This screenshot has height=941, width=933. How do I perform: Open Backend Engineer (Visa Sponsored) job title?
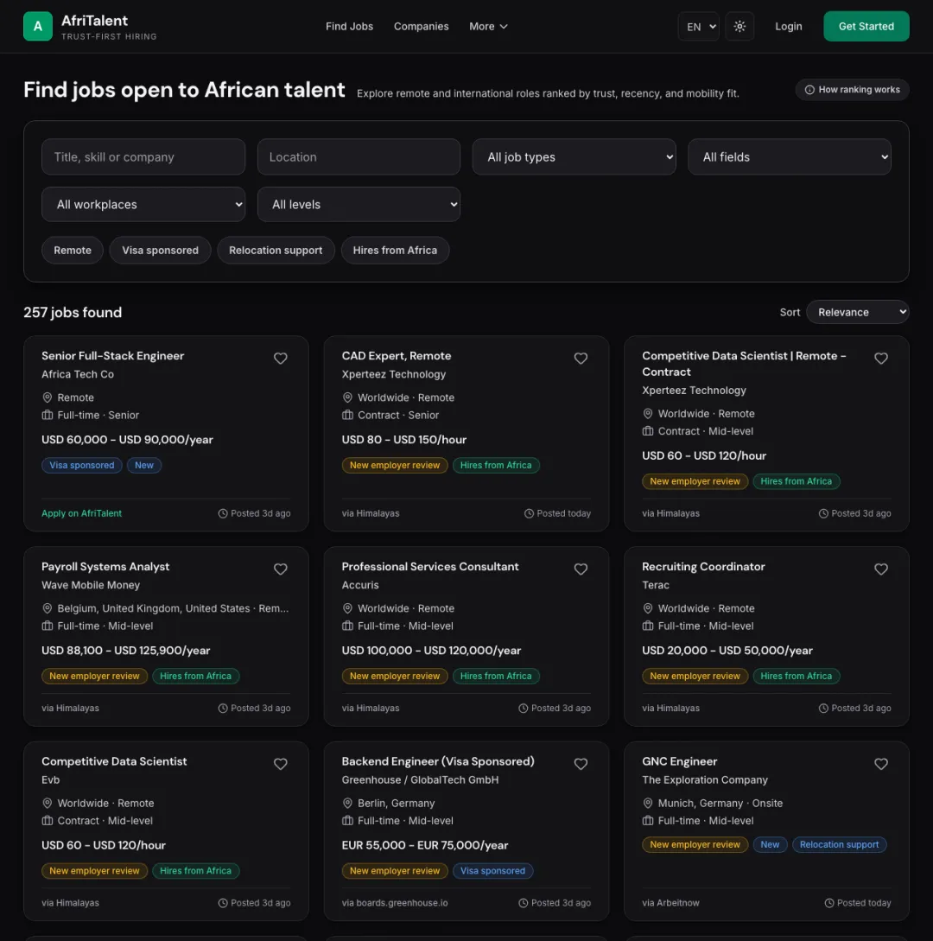coord(438,761)
